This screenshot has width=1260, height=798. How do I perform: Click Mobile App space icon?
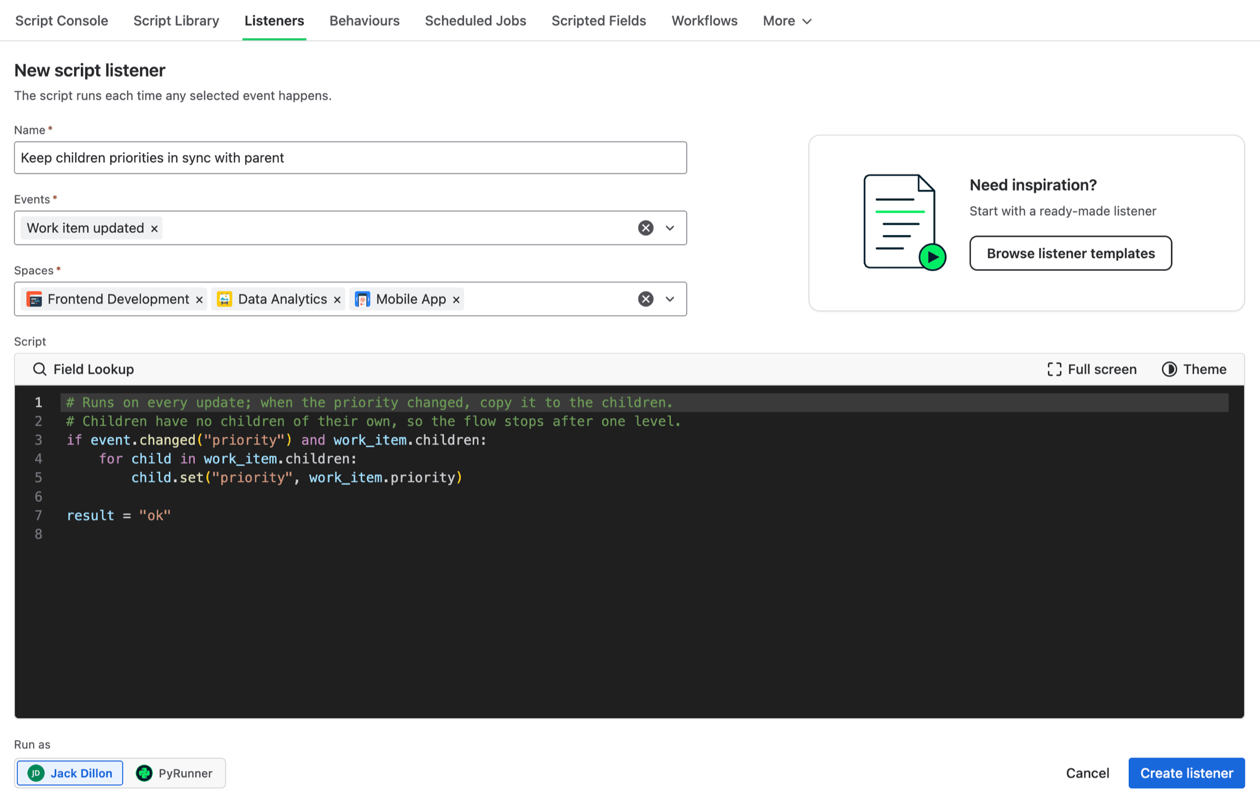[363, 299]
